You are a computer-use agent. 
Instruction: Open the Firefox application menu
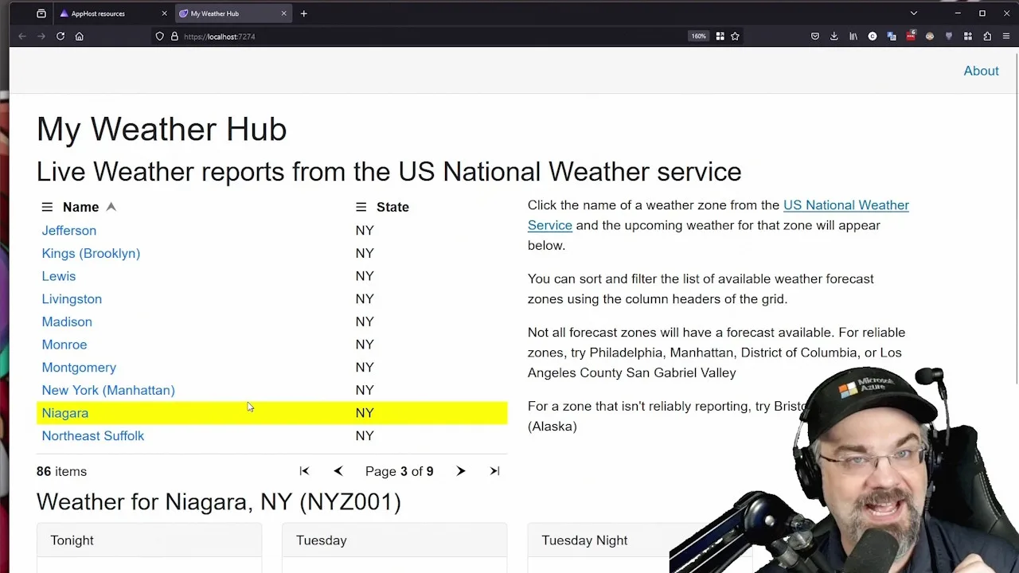click(x=1006, y=36)
